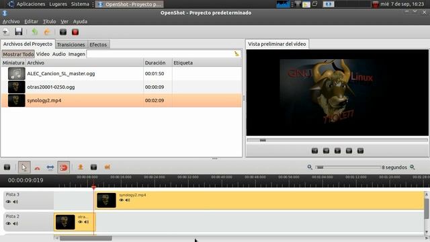Select the razor cut tool
The image size is (430, 242).
(38, 167)
